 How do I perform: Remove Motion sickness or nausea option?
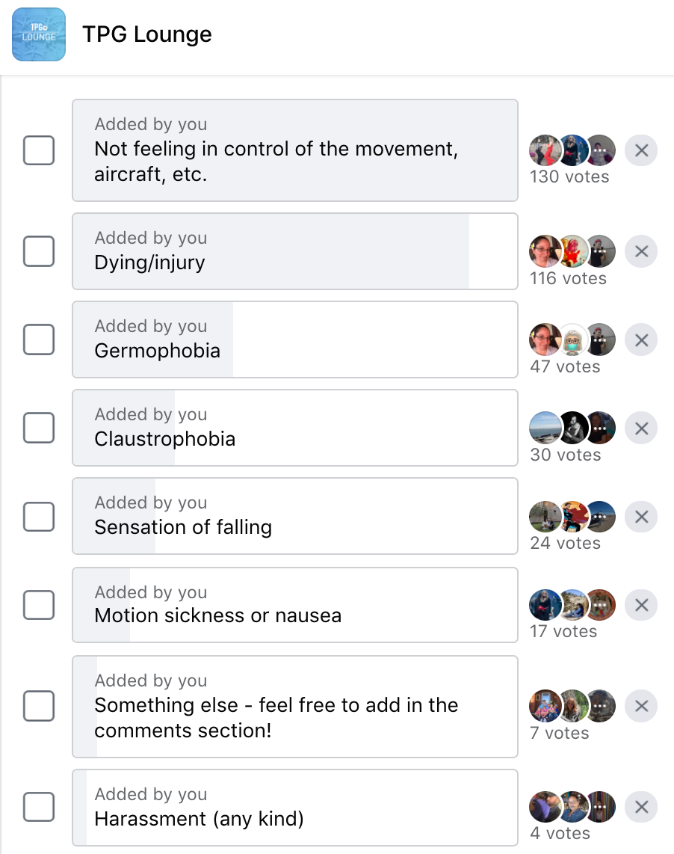[640, 605]
